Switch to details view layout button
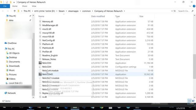 coord(190,101)
